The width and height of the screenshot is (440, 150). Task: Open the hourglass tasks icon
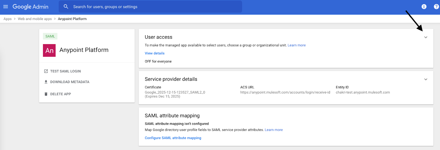coord(424,7)
